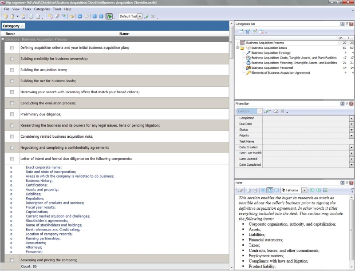Click the bullet list icon in Note toolbar

(x=325, y=190)
